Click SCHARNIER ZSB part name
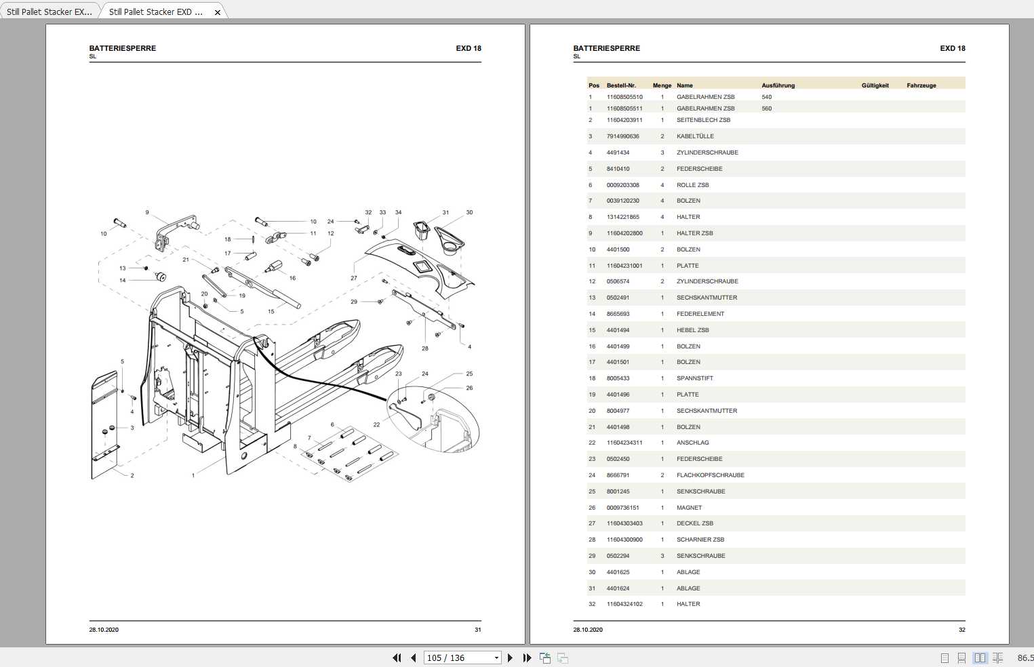The image size is (1034, 667). coord(700,540)
